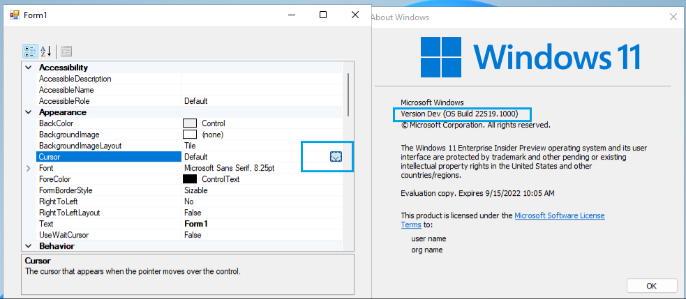
Task: Open the Microsoft Software License link
Action: pyautogui.click(x=560, y=215)
